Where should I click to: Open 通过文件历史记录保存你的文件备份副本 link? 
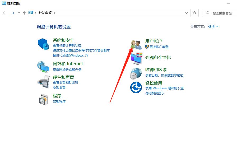(81, 50)
